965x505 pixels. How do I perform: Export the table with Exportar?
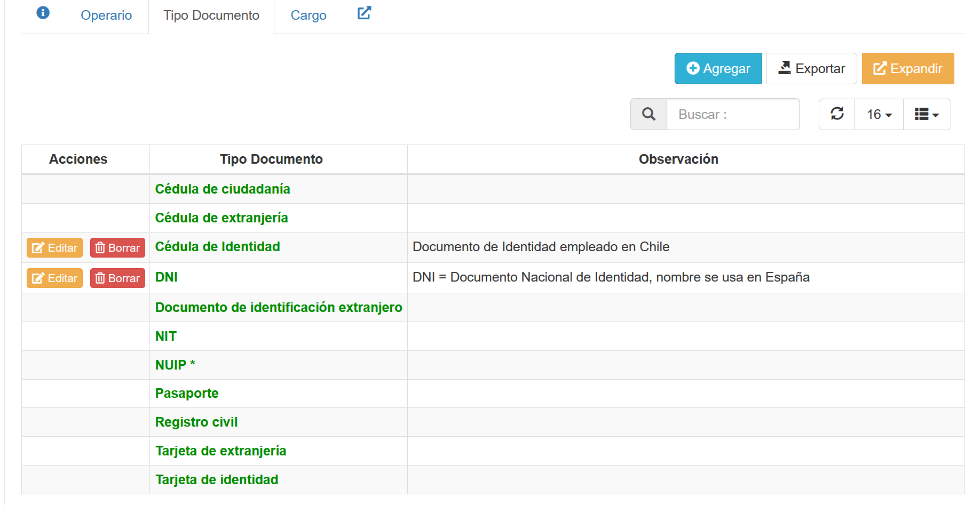tap(811, 69)
